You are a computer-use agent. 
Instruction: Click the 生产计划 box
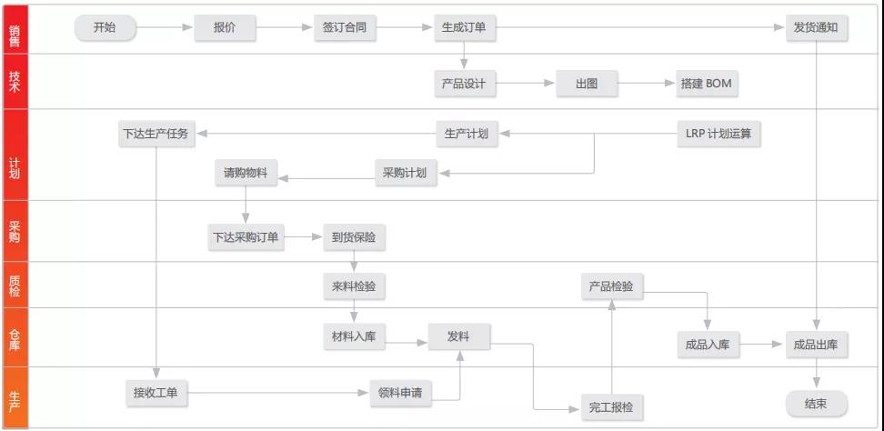tap(467, 134)
